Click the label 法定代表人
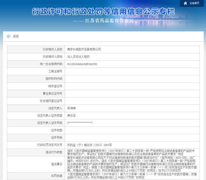This screenshot has width=206, height=180. pos(55,108)
